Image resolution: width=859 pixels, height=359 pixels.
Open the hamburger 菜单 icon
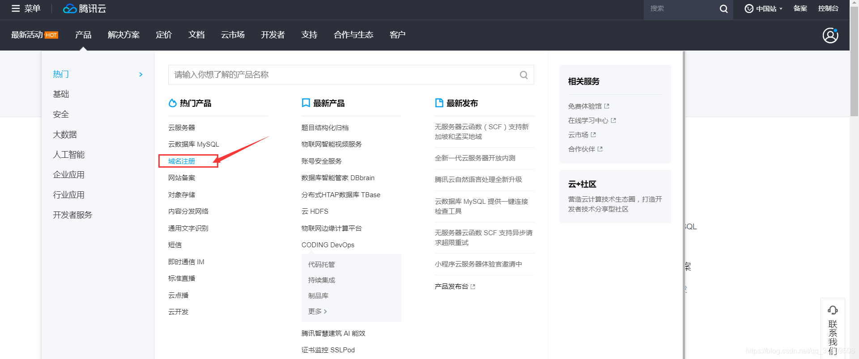[x=16, y=8]
